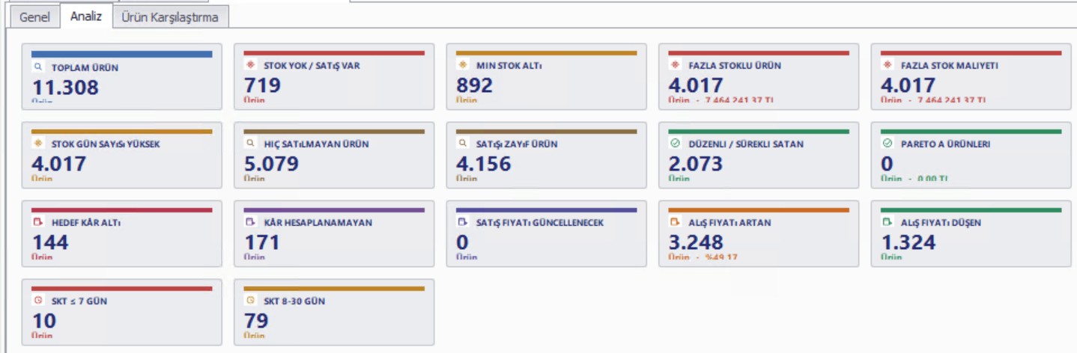Open the HIÇ SATILMAYAN ÜRÜN value 5.079
Image resolution: width=1077 pixels, height=353 pixels.
(x=272, y=164)
